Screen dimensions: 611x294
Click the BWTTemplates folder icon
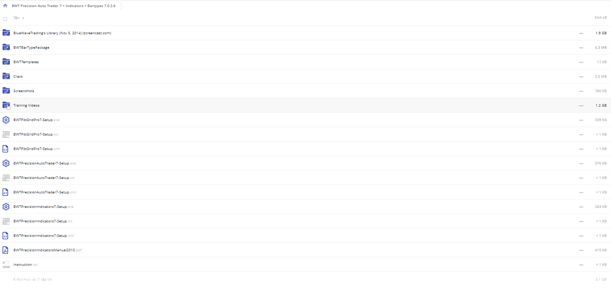pyautogui.click(x=6, y=62)
